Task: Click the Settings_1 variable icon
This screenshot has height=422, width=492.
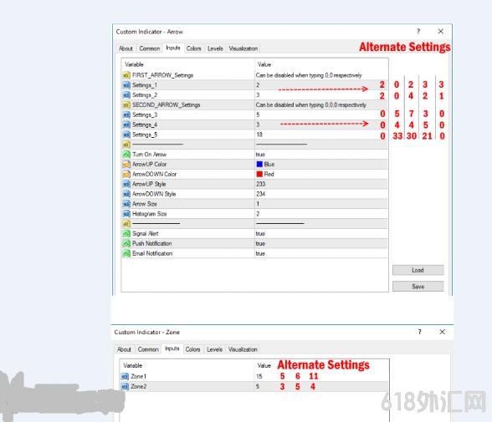Action: [x=126, y=85]
